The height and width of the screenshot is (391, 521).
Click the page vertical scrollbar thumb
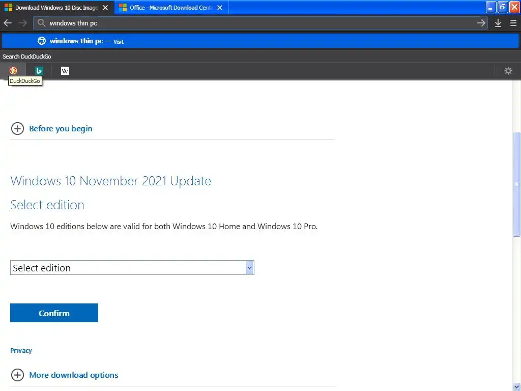[x=517, y=184]
